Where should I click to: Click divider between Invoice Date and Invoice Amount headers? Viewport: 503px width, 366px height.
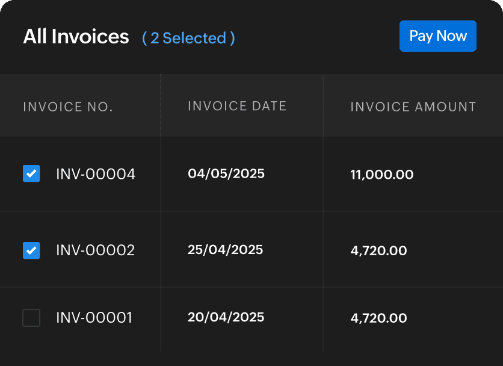coord(323,107)
